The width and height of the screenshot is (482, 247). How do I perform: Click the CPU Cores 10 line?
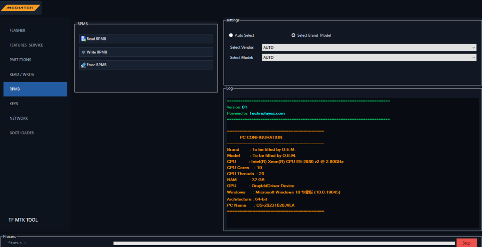point(244,168)
